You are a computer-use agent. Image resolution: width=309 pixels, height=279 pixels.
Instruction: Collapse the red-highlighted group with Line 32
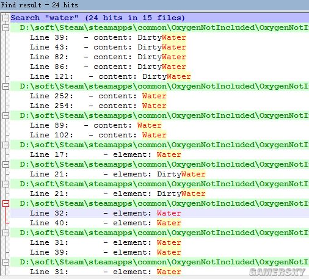point(5,203)
